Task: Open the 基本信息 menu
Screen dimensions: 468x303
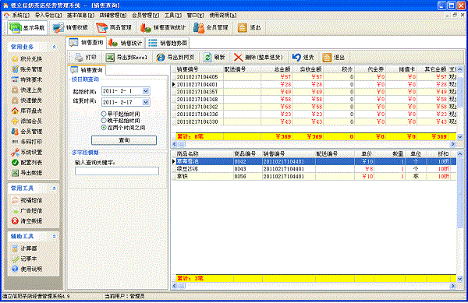Action: 80,15
